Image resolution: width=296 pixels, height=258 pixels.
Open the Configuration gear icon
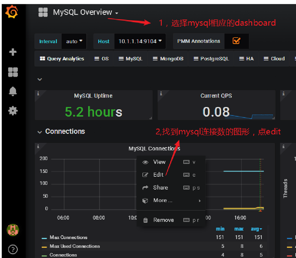click(x=13, y=111)
